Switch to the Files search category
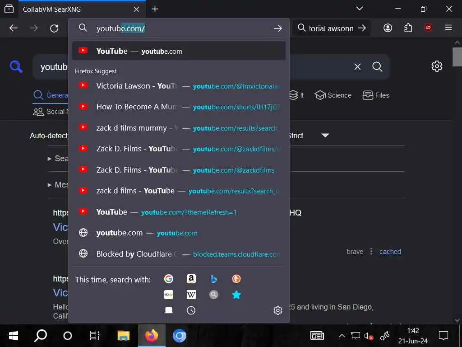Viewport: 462px width, 347px height. pyautogui.click(x=376, y=95)
